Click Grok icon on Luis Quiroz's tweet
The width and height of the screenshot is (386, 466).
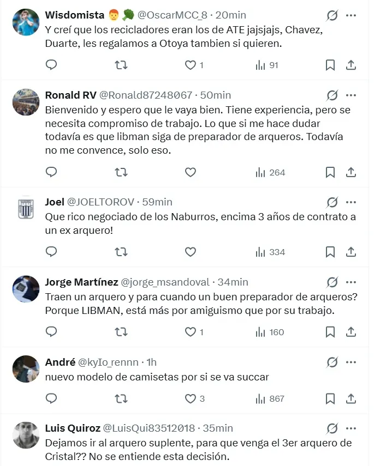click(x=331, y=428)
